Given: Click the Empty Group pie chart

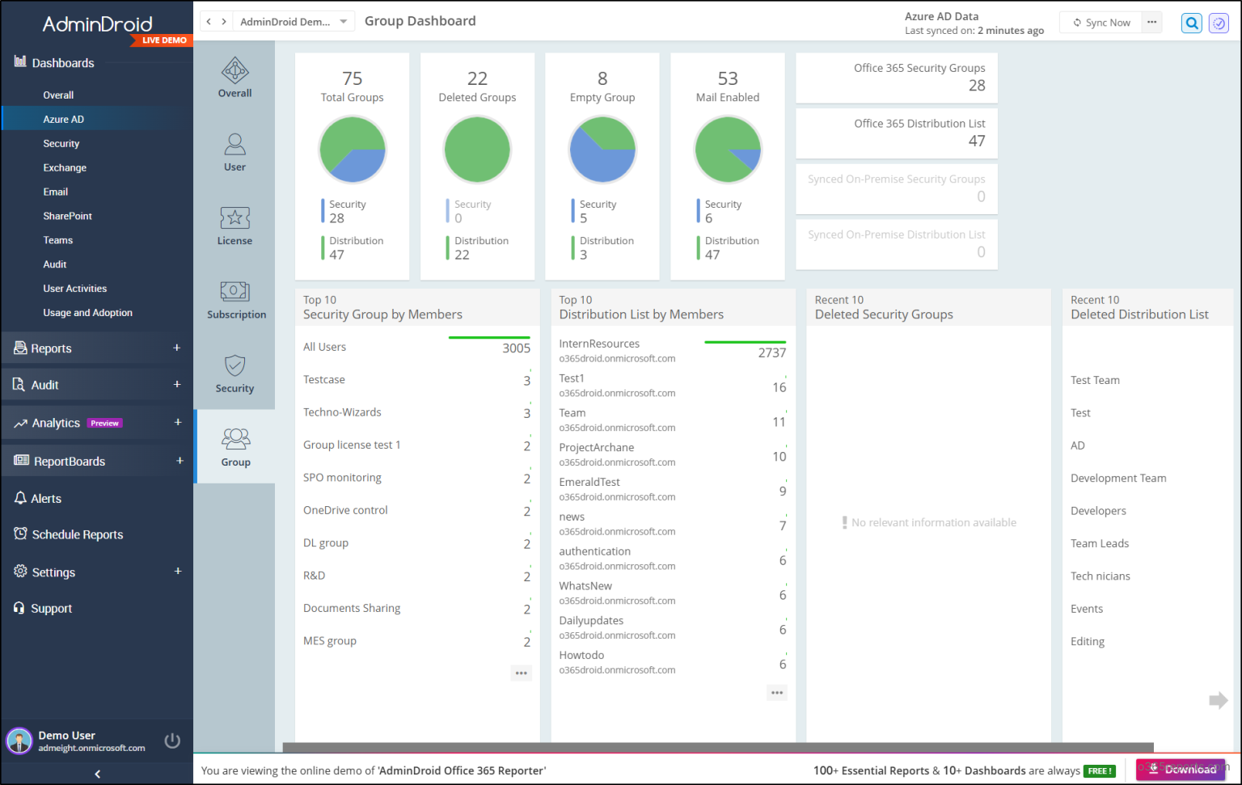Looking at the screenshot, I should 602,150.
